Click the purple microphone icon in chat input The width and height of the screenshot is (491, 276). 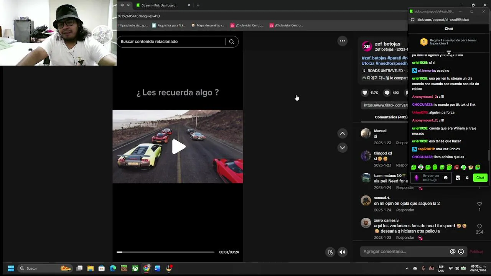[416, 178]
